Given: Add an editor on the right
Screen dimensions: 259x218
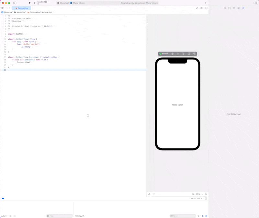Looking at the screenshot, I should pos(206,8).
